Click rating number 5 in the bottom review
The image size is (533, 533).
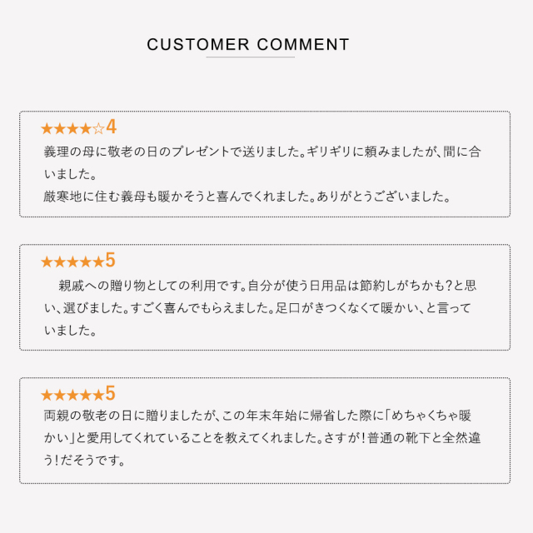pyautogui.click(x=111, y=393)
